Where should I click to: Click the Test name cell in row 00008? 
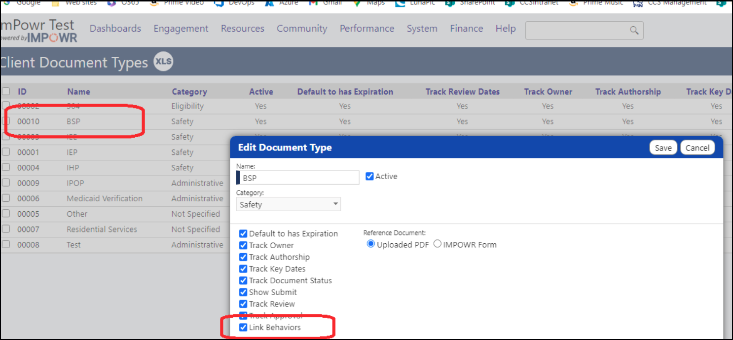click(x=73, y=244)
